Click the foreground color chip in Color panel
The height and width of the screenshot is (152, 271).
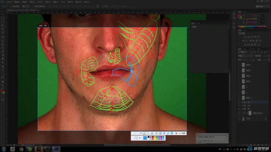(x=239, y=16)
